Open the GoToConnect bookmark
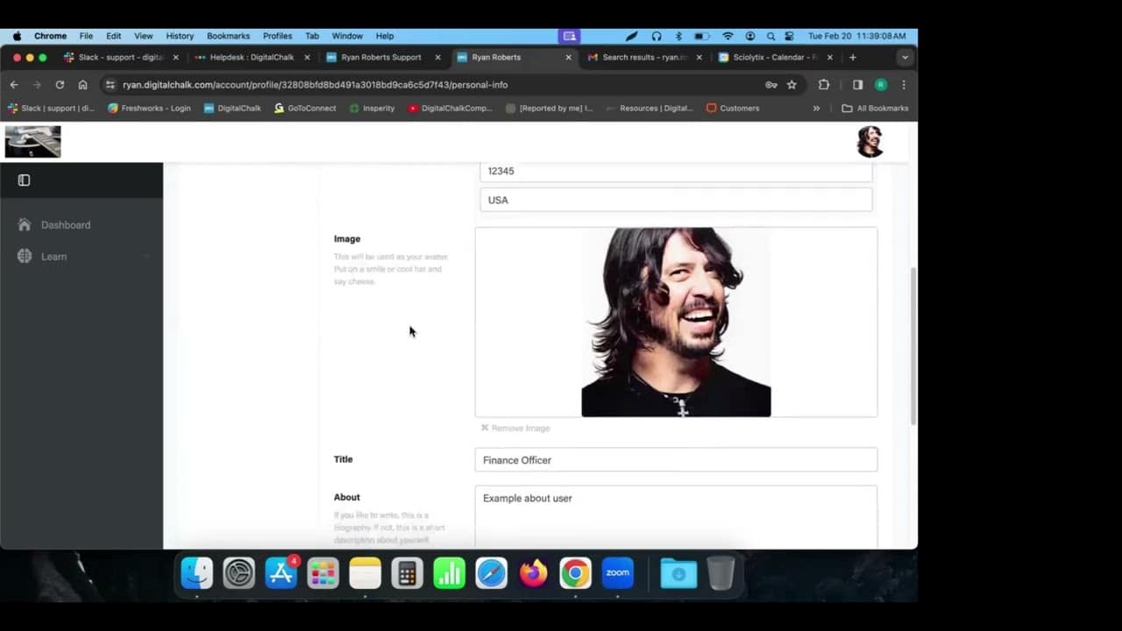The width and height of the screenshot is (1122, 631). [305, 109]
